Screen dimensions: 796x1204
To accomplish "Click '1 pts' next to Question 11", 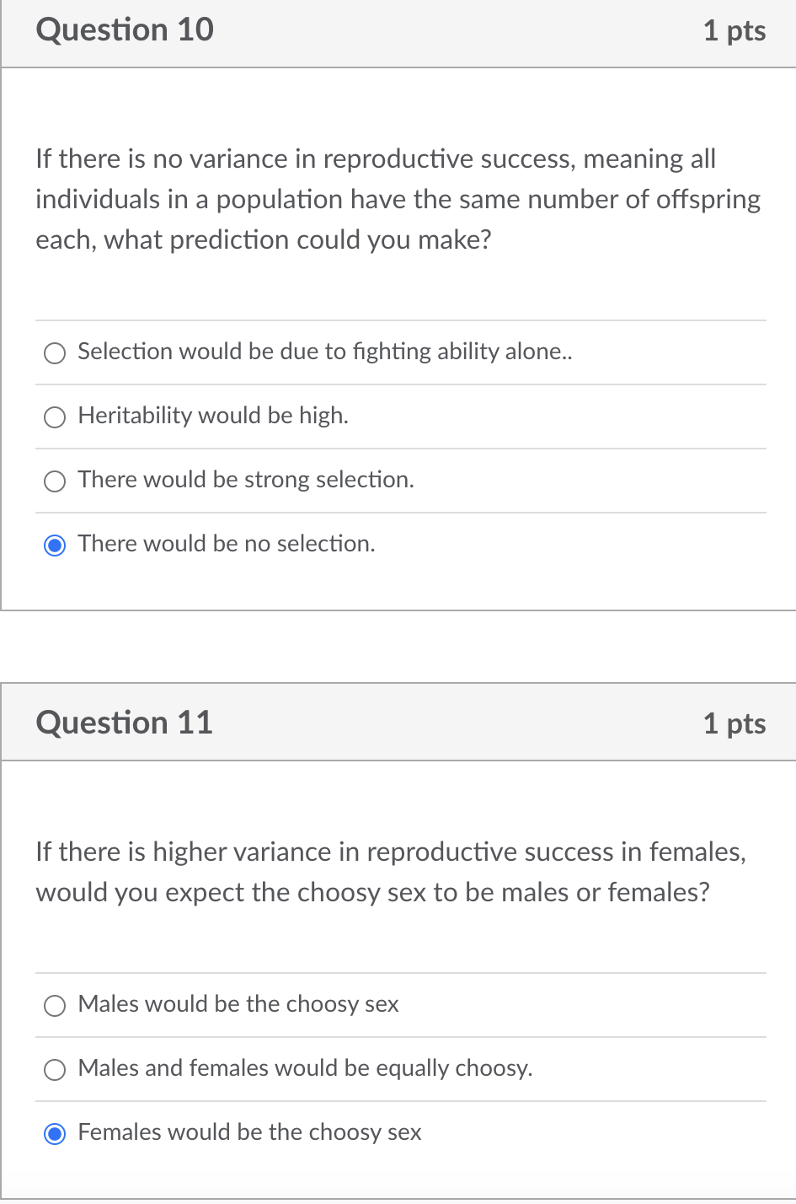I will click(x=734, y=723).
